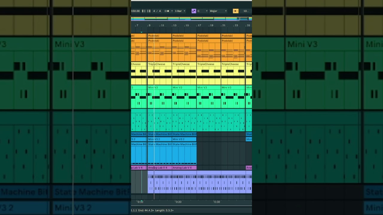Viewport: 383px width, 215px height.
Task: Toggle the purple Scale Mode icon
Action: pos(194,11)
